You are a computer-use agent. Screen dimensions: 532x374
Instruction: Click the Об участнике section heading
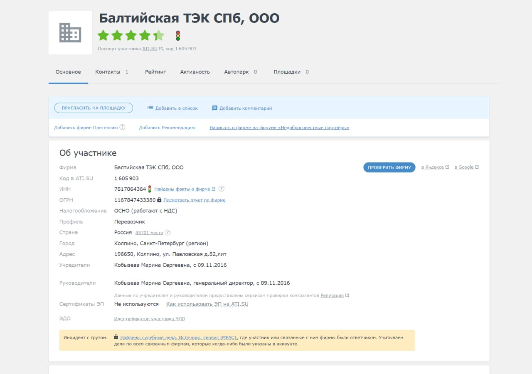88,153
